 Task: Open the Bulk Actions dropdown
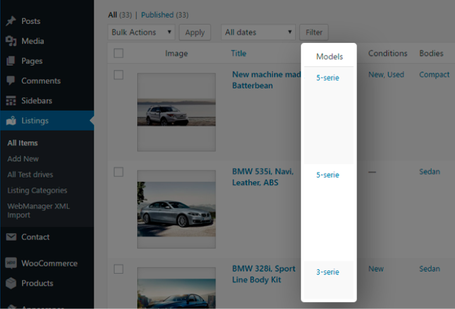tap(142, 32)
